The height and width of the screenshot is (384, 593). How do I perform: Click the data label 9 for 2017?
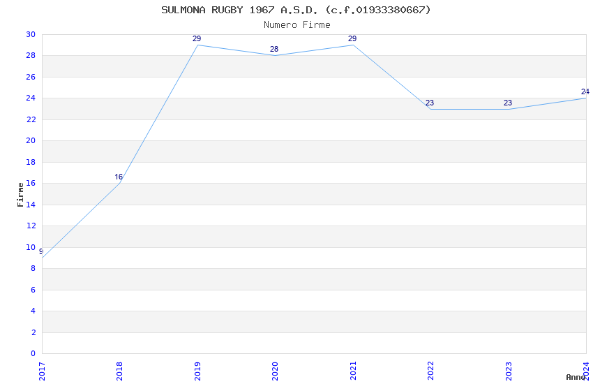click(41, 251)
